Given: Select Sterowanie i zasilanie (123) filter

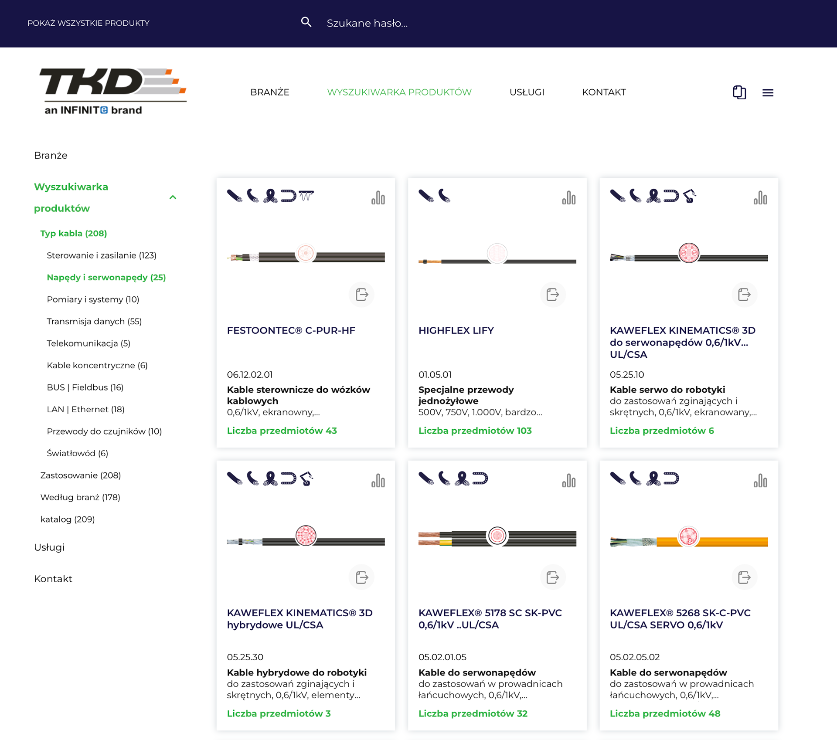Looking at the screenshot, I should click(x=102, y=255).
